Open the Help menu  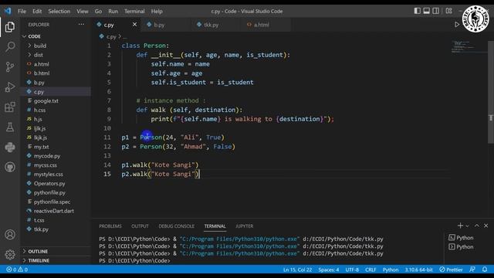tap(157, 12)
